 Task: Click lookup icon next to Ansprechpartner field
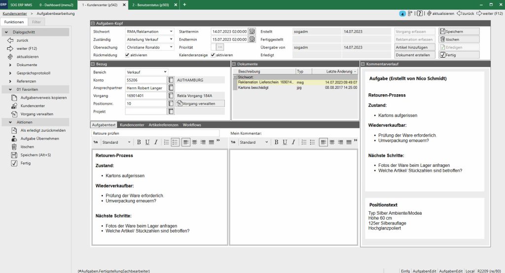pos(171,88)
